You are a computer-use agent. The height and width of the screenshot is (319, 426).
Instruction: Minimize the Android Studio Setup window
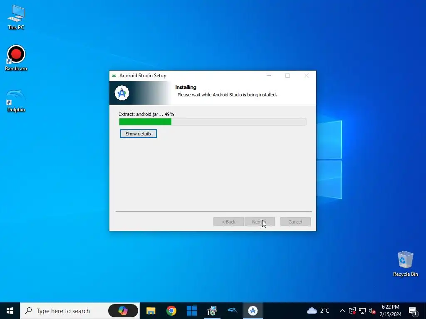point(269,76)
